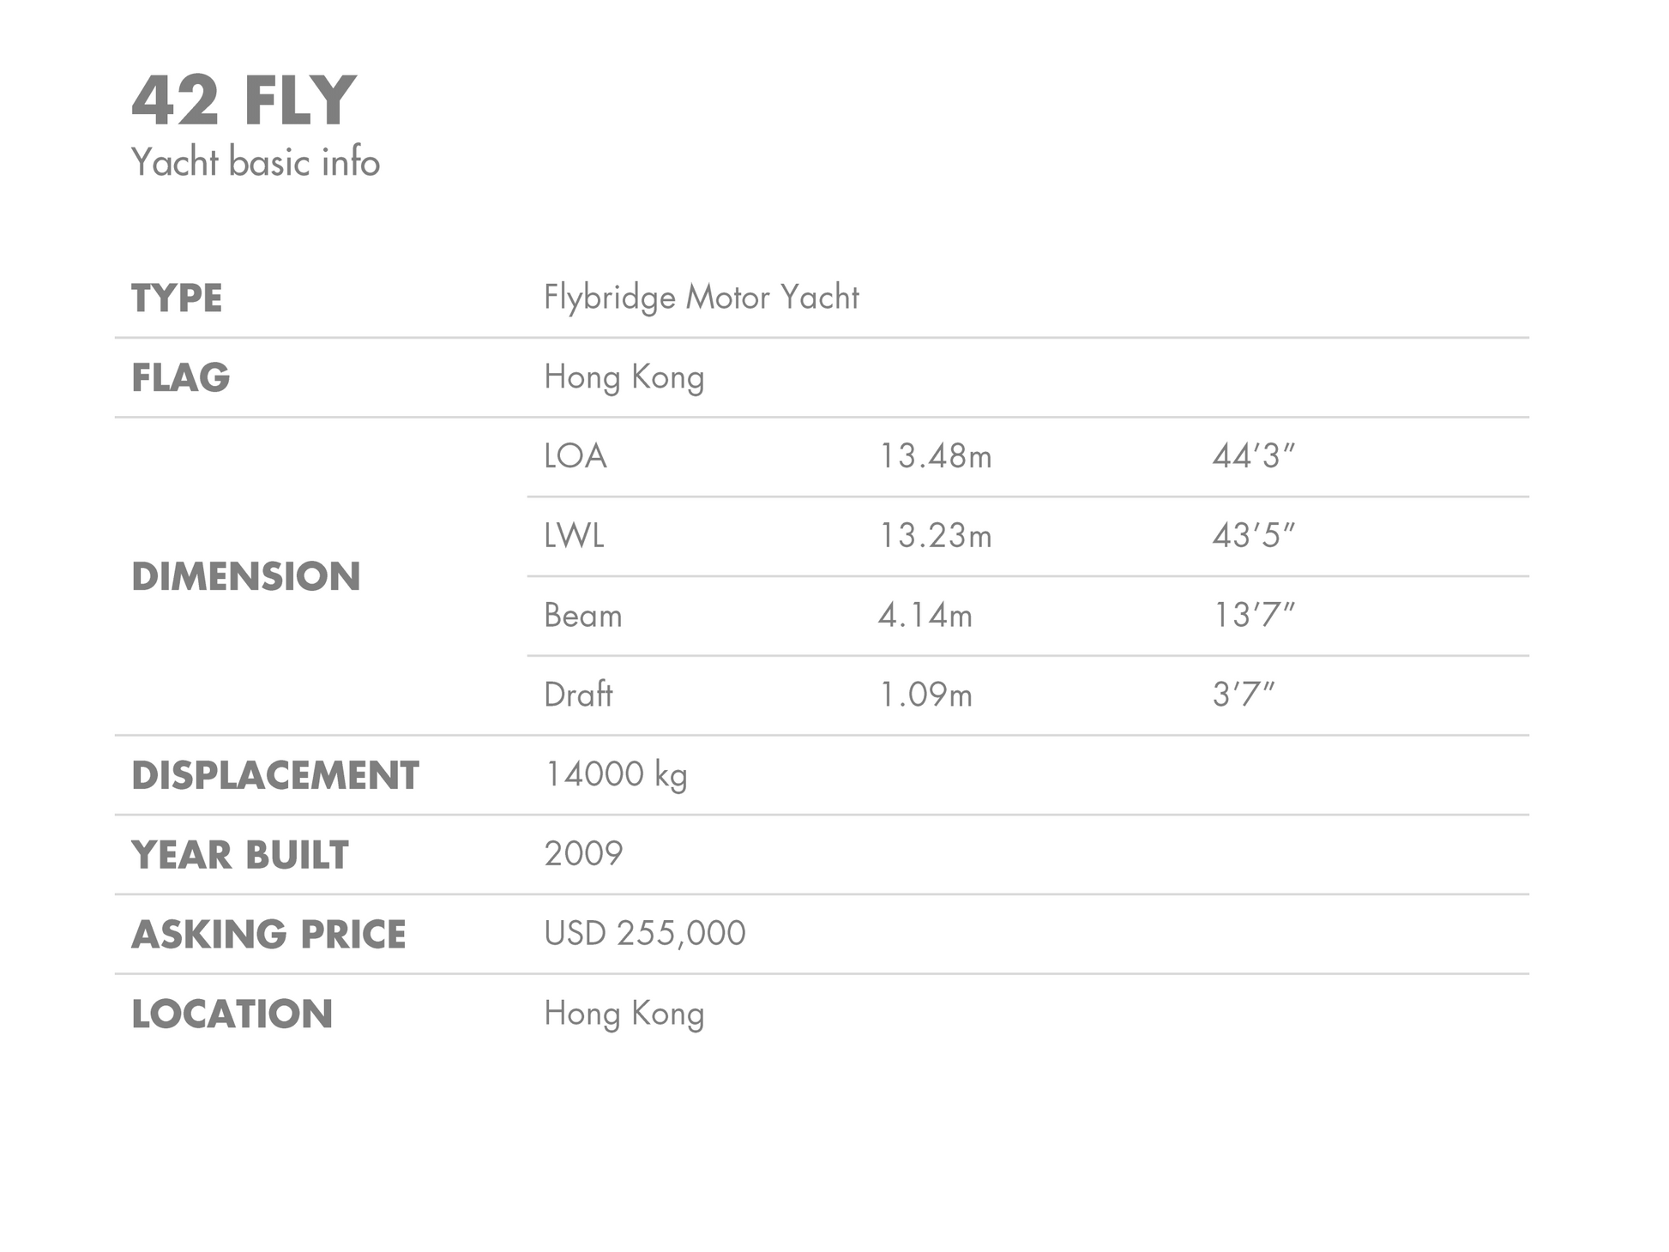Viewport: 1669px width, 1252px height.
Task: Click the LWL dimension label
Action: click(574, 536)
